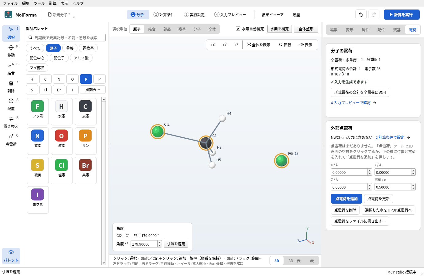Pick the フッ素 F element tile
This screenshot has width=424, height=276.
coord(38,111)
